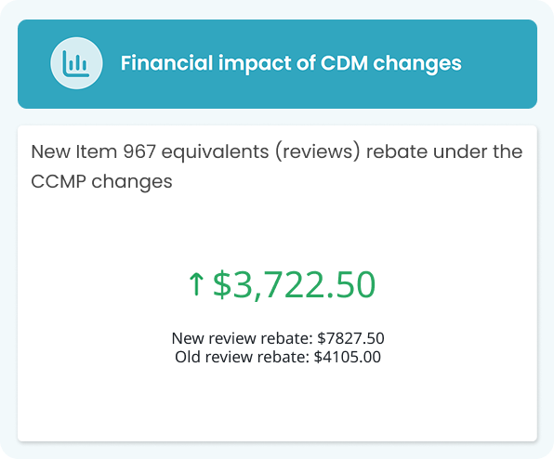Image resolution: width=554 pixels, height=459 pixels.
Task: Click the 'New Item 967 equivalents' description line
Action: [x=277, y=152]
